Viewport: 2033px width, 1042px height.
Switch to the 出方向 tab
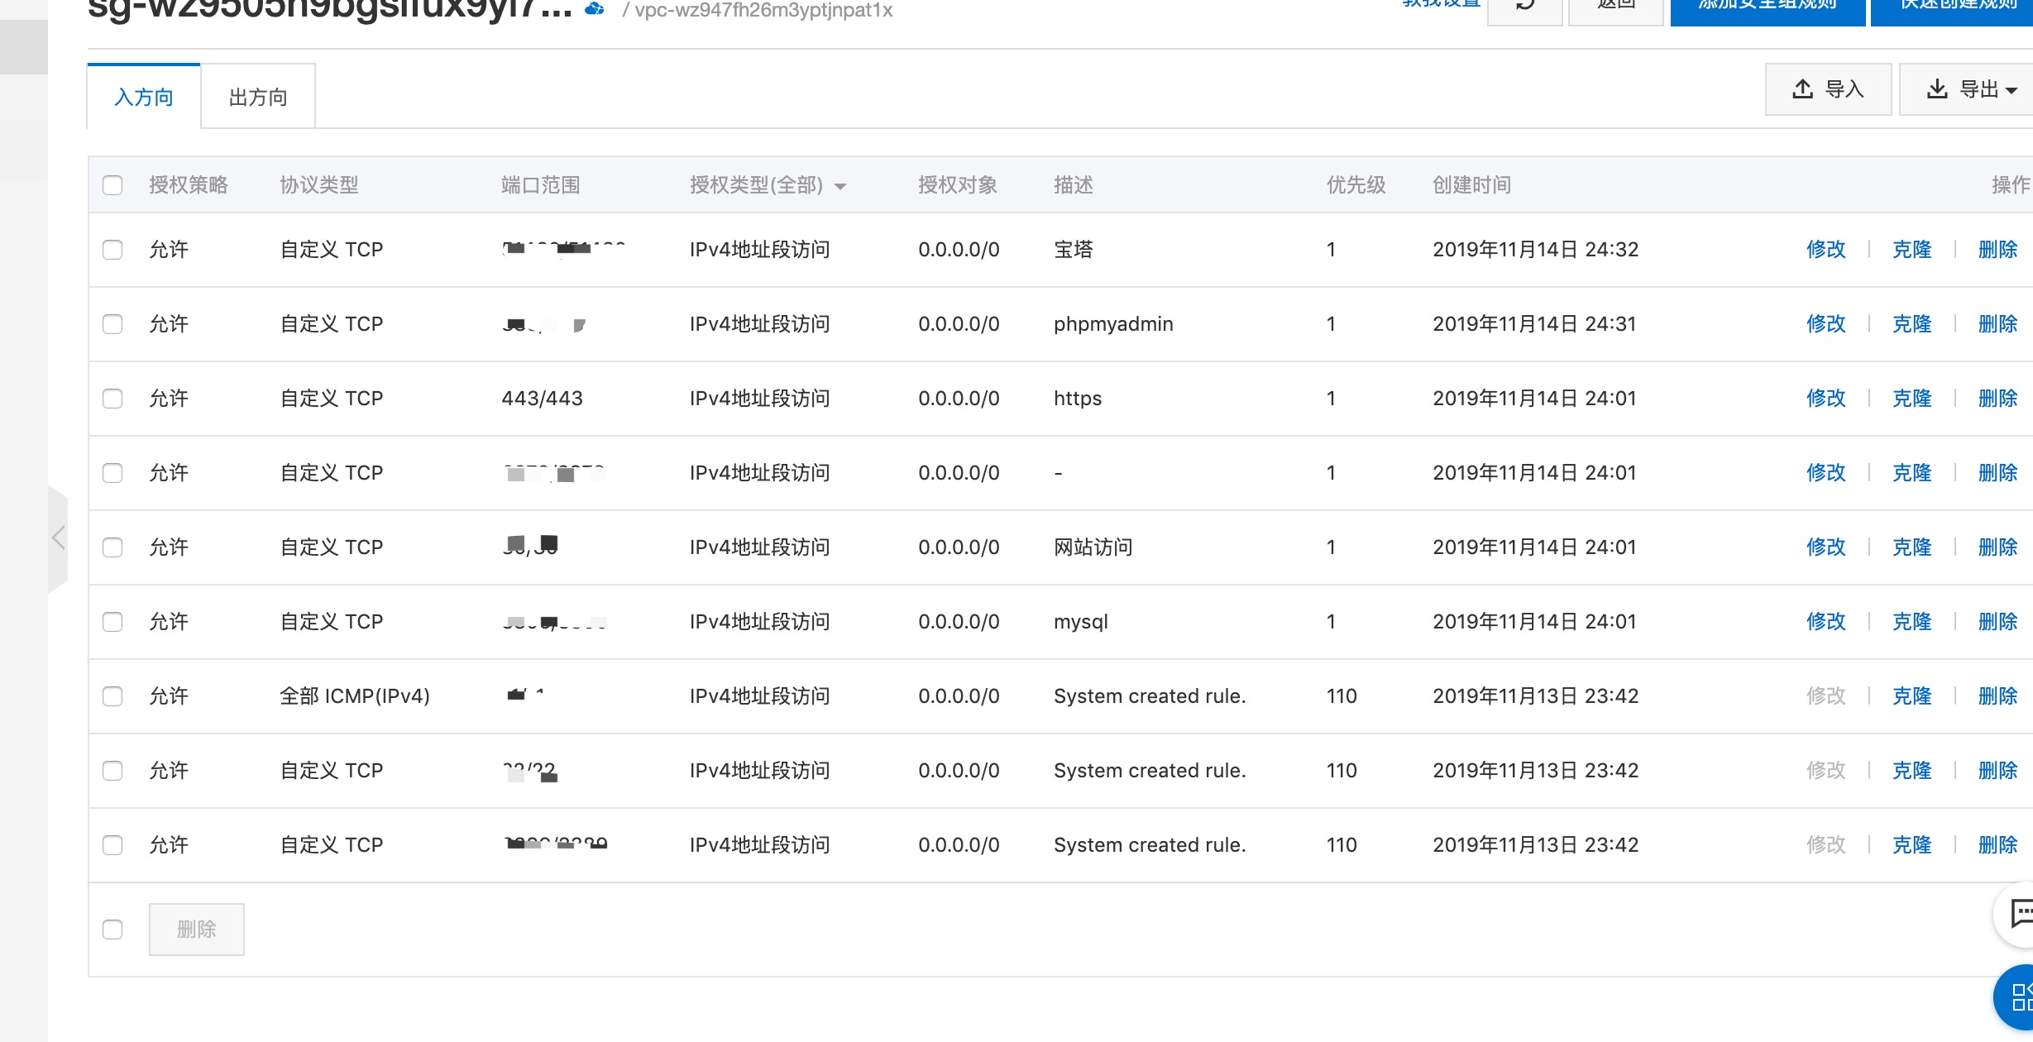[258, 97]
